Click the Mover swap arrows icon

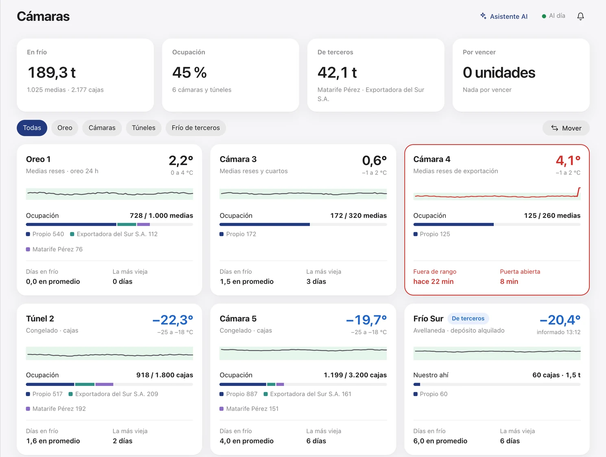(x=554, y=128)
